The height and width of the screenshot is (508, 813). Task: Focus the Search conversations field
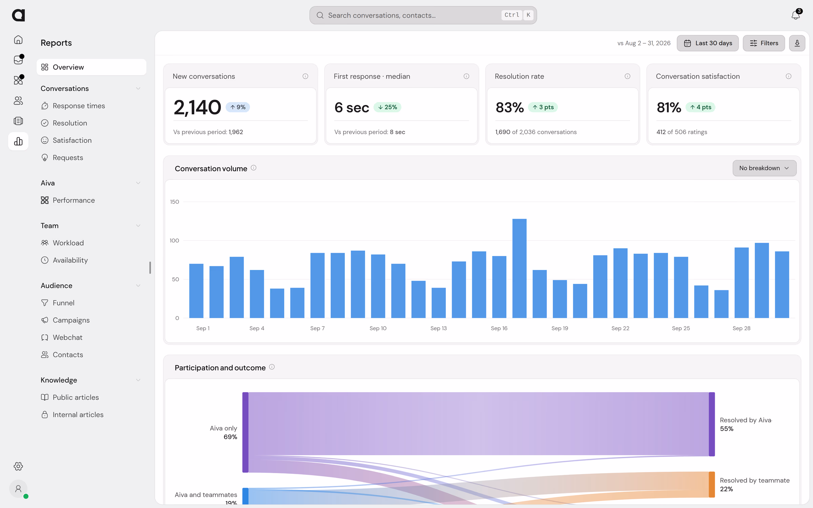[423, 15]
